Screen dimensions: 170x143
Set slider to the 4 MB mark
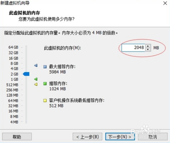26,122
